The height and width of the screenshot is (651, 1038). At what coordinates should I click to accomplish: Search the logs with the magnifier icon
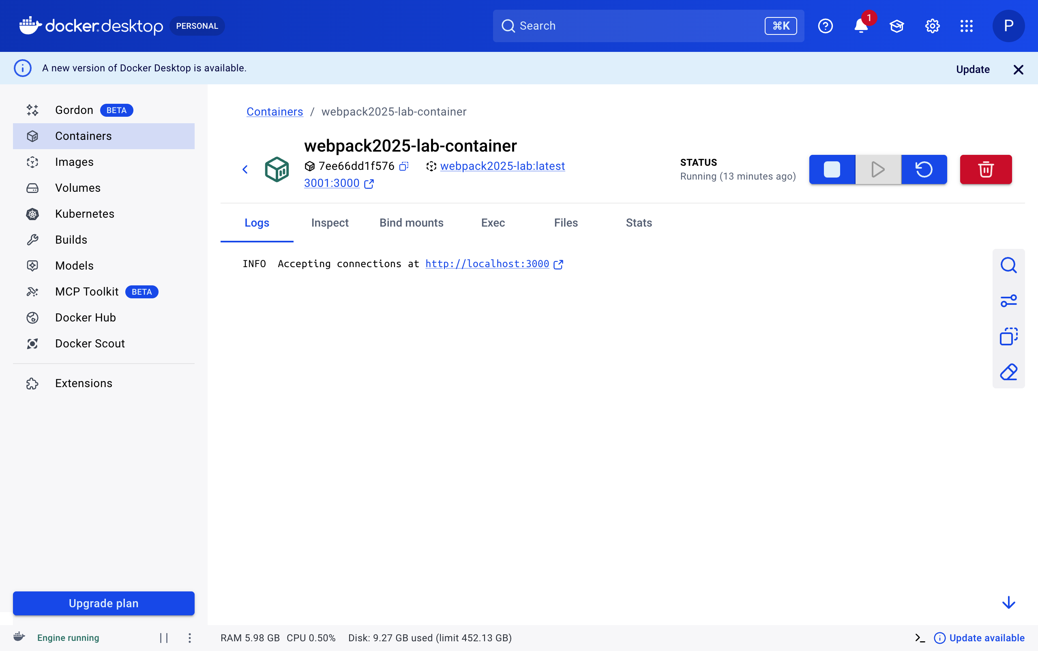[1008, 265]
